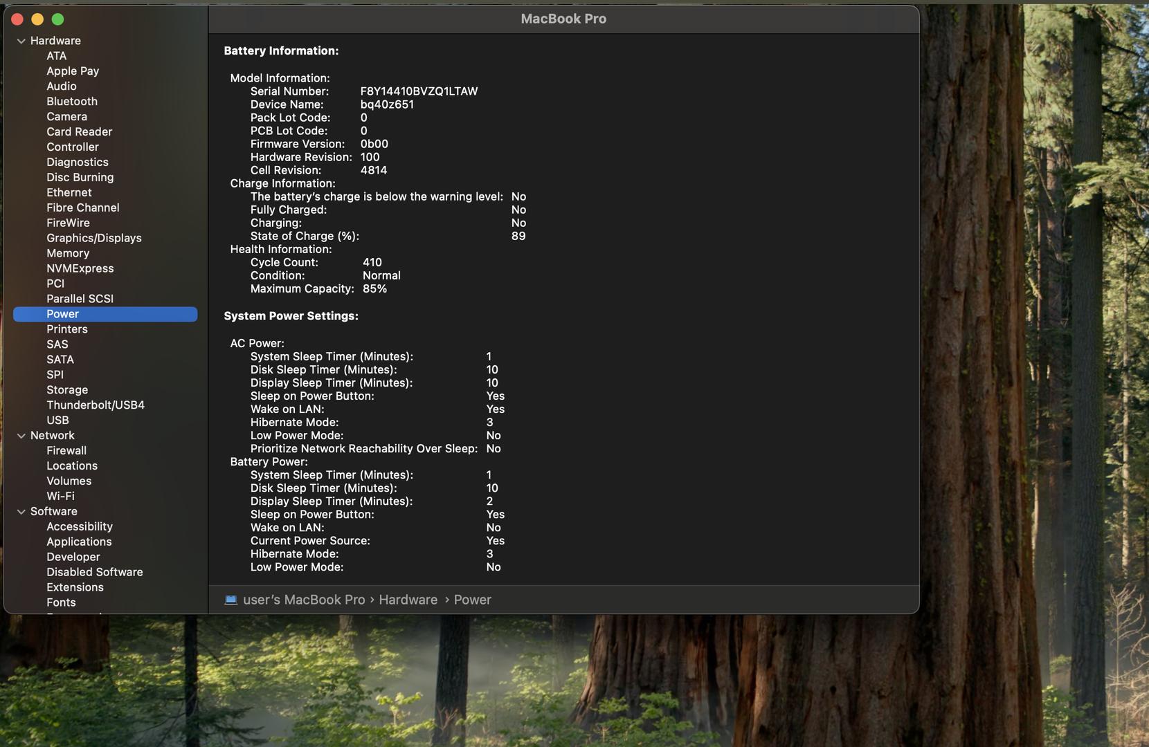Select SAS in the sidebar
The width and height of the screenshot is (1149, 747).
point(57,345)
